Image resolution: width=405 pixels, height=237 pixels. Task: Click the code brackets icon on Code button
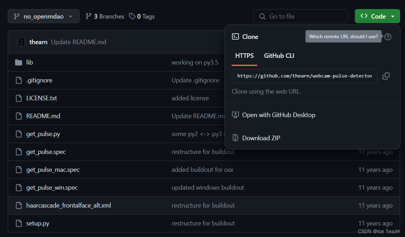pyautogui.click(x=364, y=16)
